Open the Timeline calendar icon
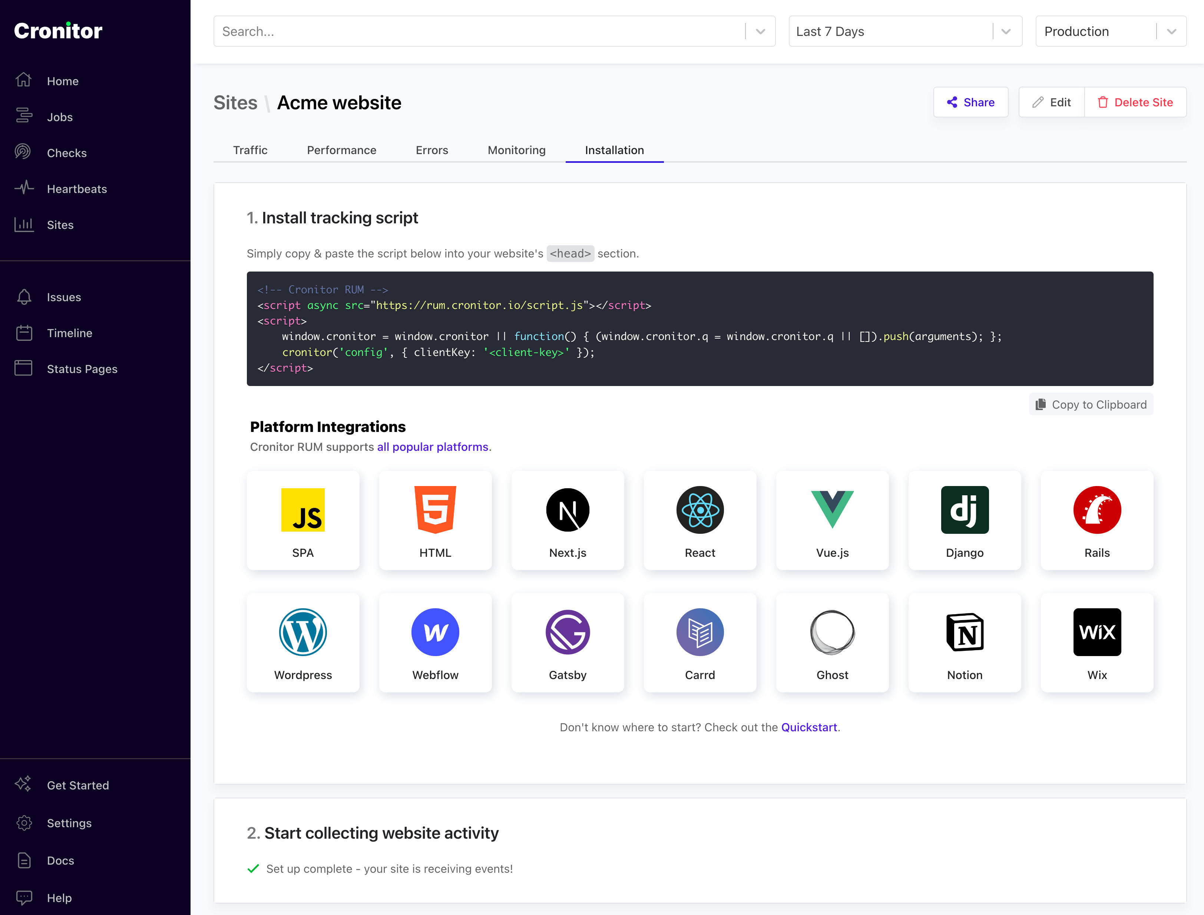Viewport: 1204px width, 915px height. coord(23,333)
